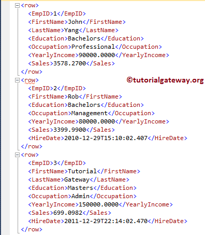Click the FirstName value Rob
The width and height of the screenshot is (205, 235).
pos(73,96)
